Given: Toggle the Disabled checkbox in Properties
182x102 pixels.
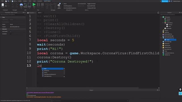Looking at the screenshot, I should click(x=11, y=34).
